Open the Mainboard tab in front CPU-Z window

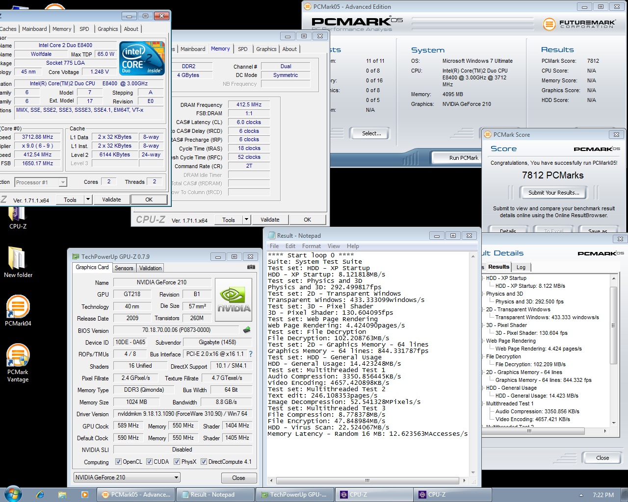34,29
